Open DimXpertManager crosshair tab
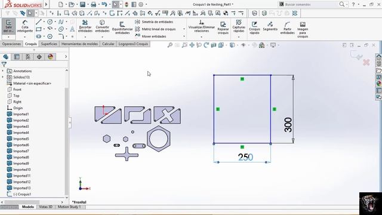 pos(39,57)
